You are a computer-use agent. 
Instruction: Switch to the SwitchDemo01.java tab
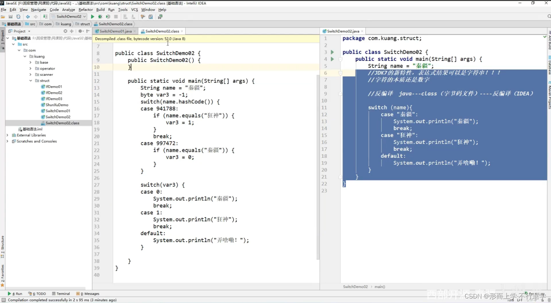click(116, 31)
